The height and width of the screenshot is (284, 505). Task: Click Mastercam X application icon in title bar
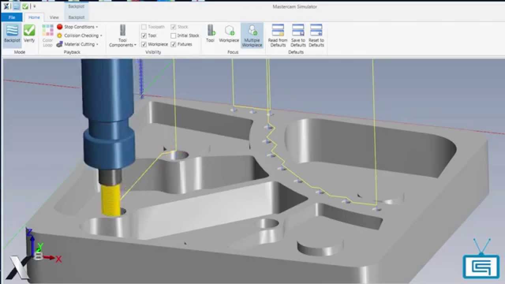coord(7,6)
